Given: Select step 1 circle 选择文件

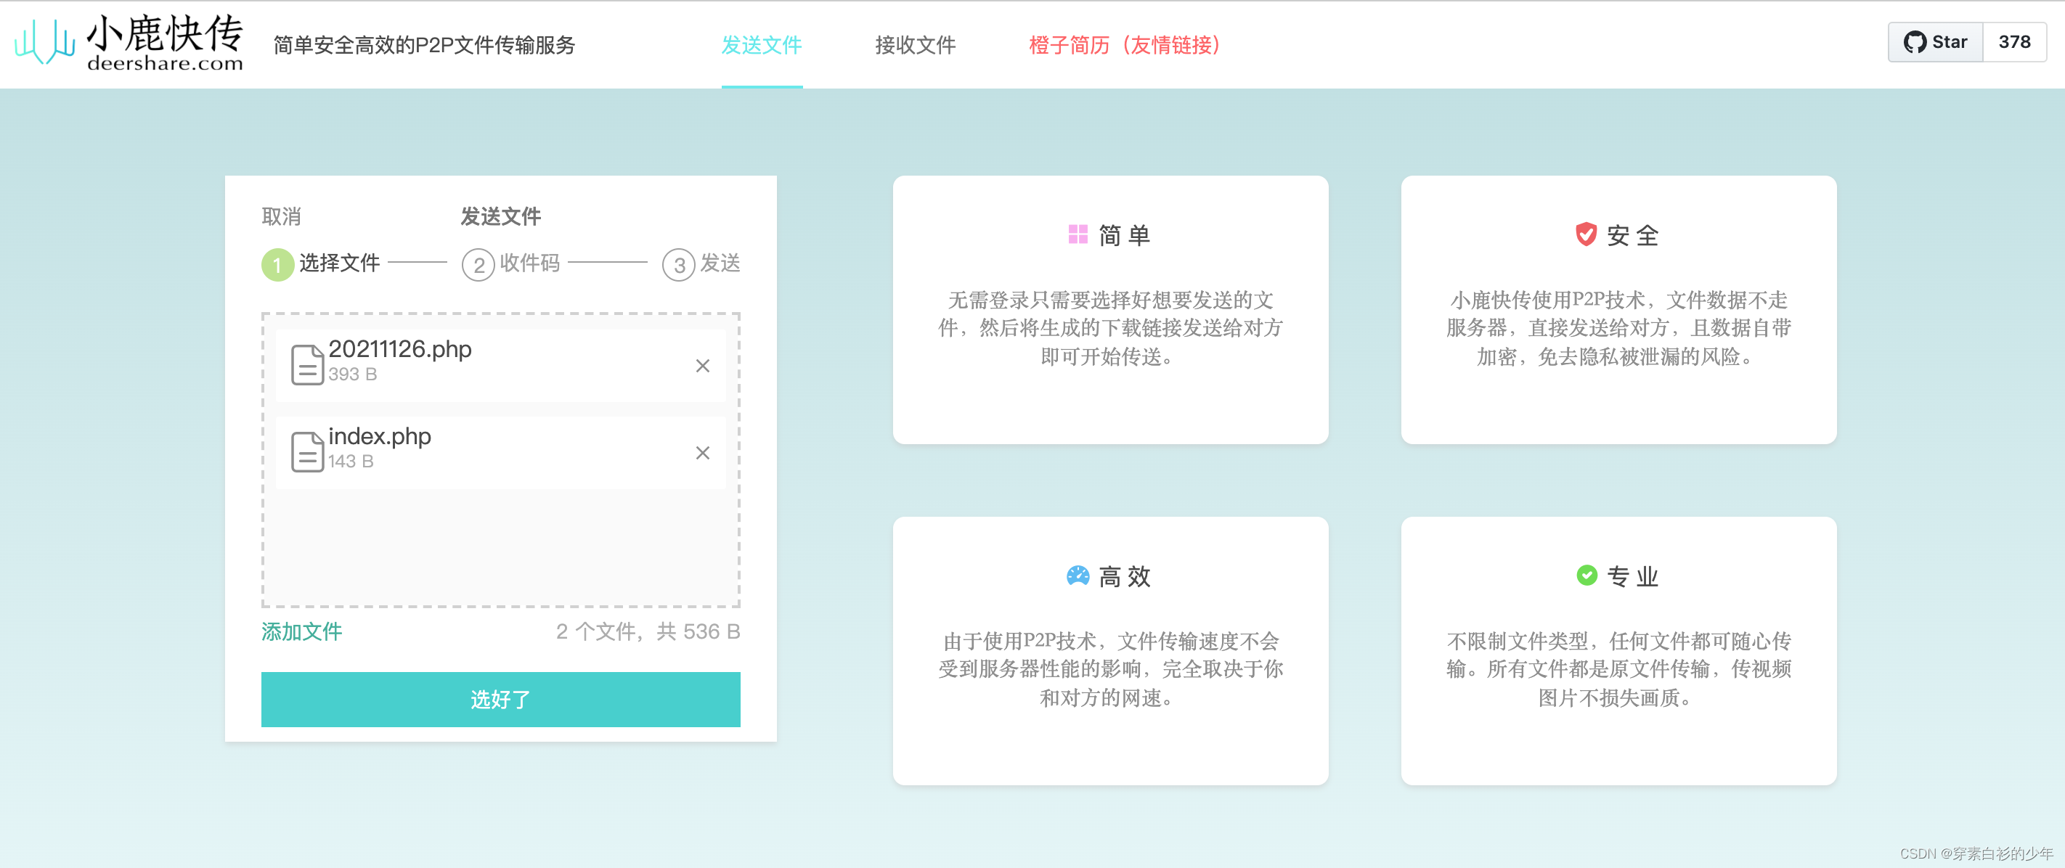Looking at the screenshot, I should [x=277, y=264].
